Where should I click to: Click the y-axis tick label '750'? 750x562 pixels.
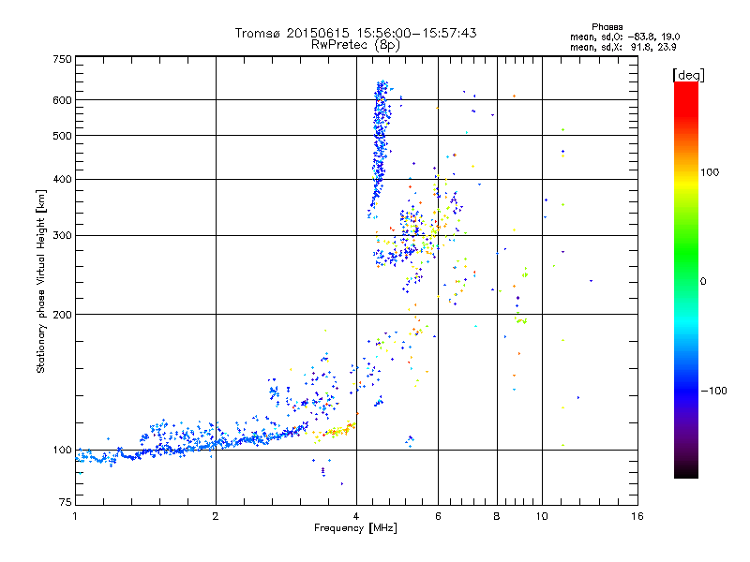pos(63,59)
